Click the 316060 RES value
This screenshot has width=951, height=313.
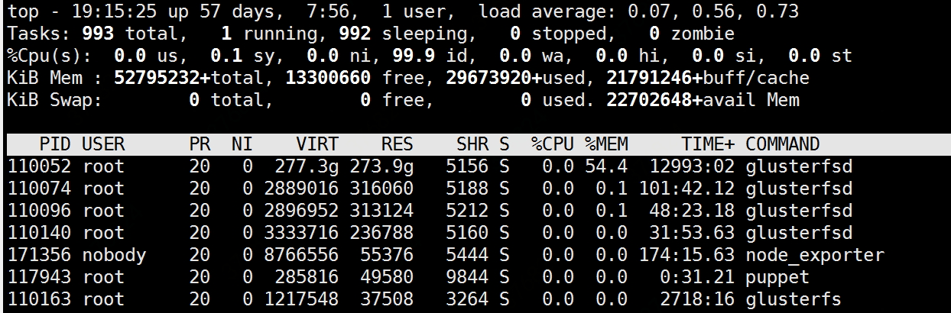[381, 189]
